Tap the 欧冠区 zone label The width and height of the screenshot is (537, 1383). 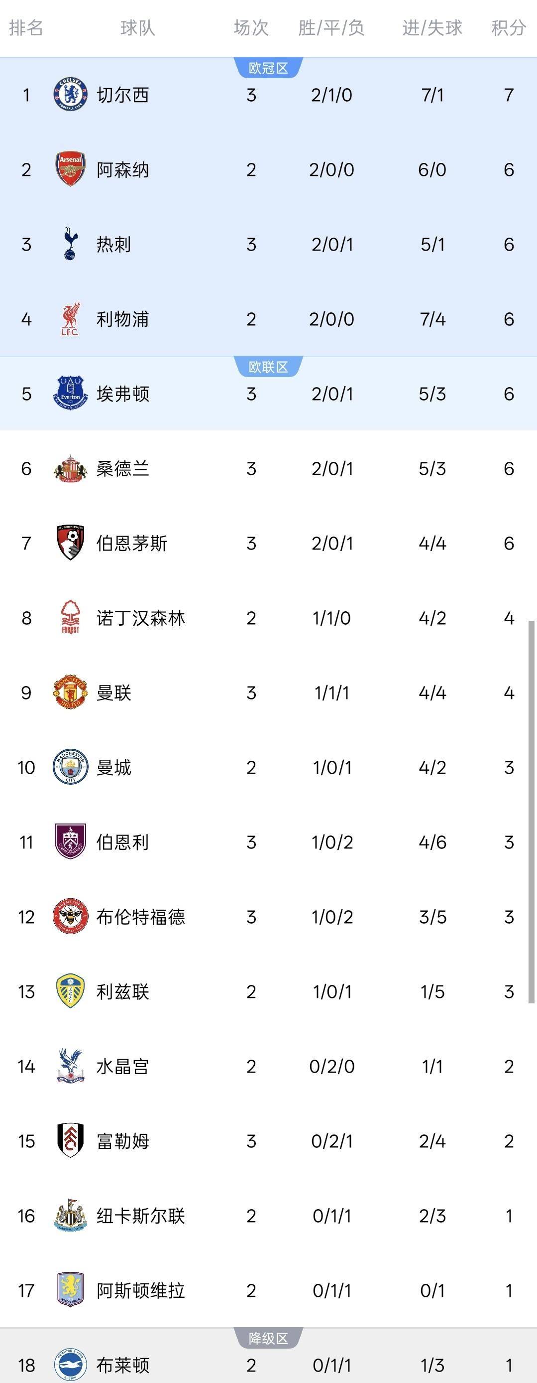(268, 68)
